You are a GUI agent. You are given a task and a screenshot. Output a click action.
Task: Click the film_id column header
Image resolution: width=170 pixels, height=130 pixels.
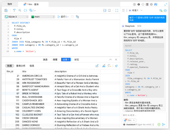[x=13, y=71]
